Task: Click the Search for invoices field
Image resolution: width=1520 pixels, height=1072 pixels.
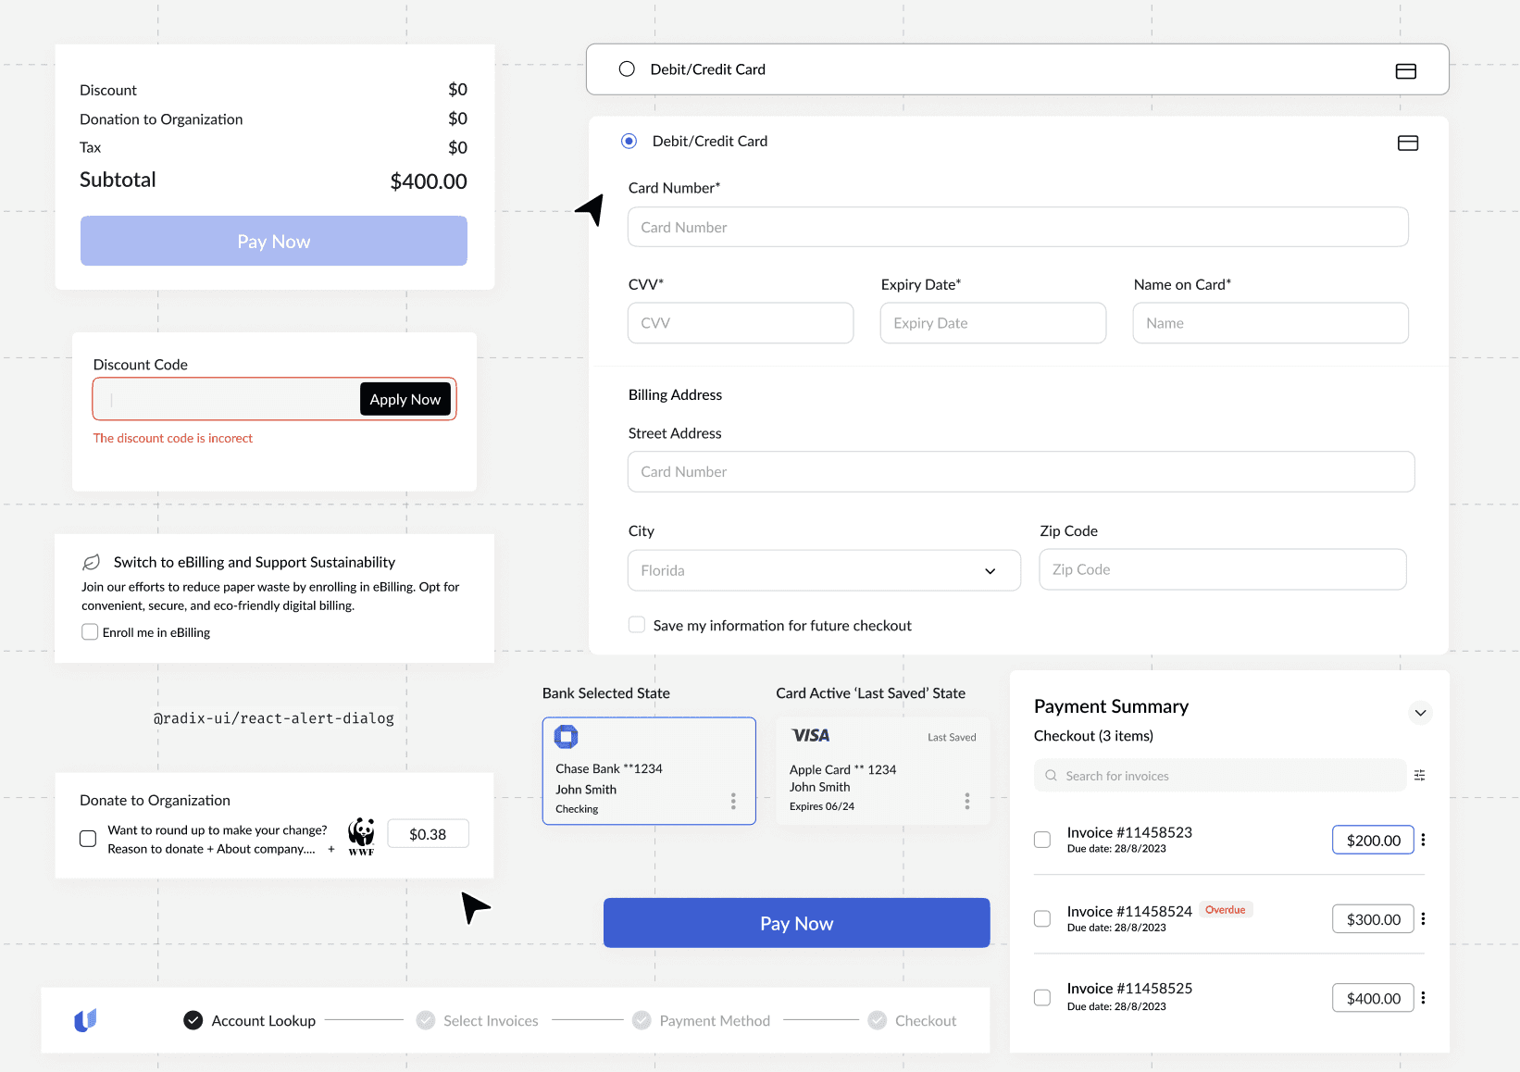Action: pos(1220,776)
